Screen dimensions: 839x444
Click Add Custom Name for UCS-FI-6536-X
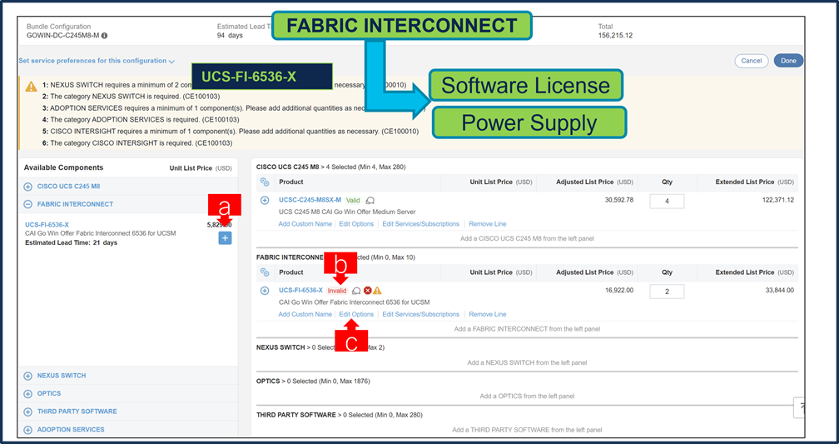[x=305, y=314]
